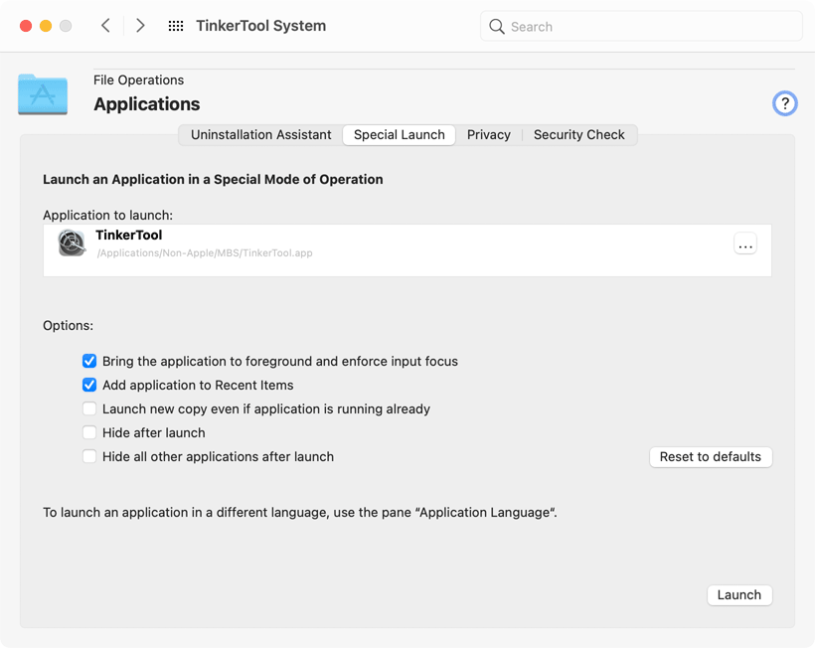Show all panes via grid icon
This screenshot has height=648, width=815.
point(176,26)
